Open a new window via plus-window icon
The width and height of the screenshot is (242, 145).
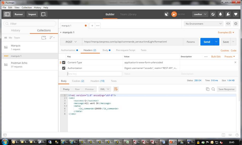[44, 14]
